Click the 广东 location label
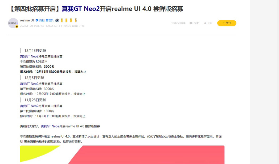The image size is (279, 164). coord(82,26)
